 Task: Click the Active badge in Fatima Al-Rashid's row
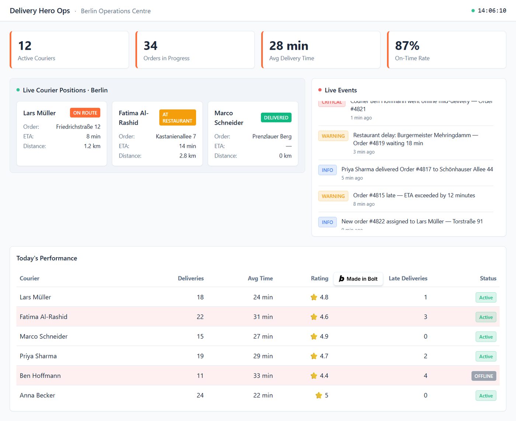(486, 317)
